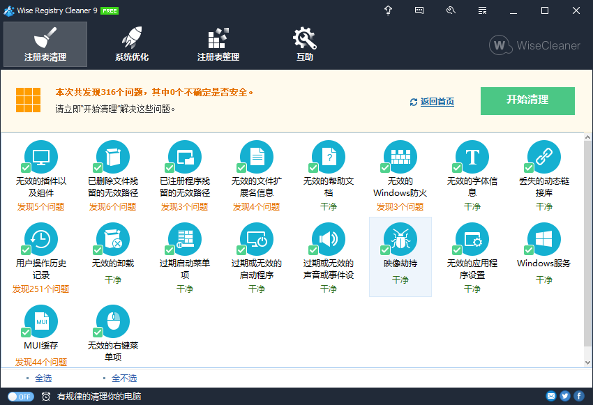This screenshot has width=593, height=405.
Task: Toggle the scheduled cleaning OFF switch
Action: pos(21,397)
